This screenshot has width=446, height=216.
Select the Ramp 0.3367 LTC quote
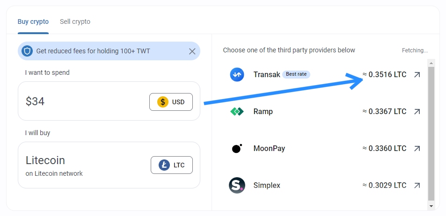384,112
